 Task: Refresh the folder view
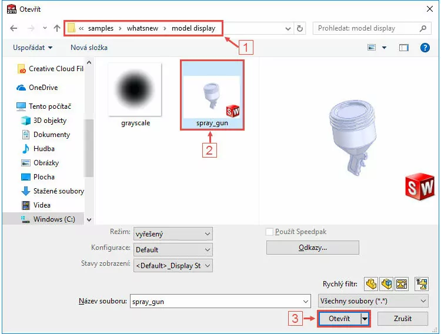coord(300,28)
